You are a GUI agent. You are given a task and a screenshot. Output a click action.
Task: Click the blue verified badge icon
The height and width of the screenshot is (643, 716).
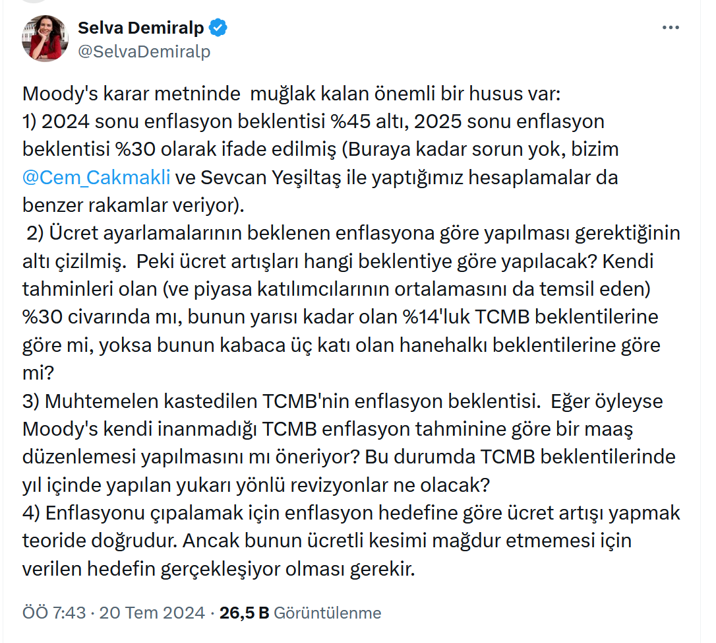[x=219, y=28]
